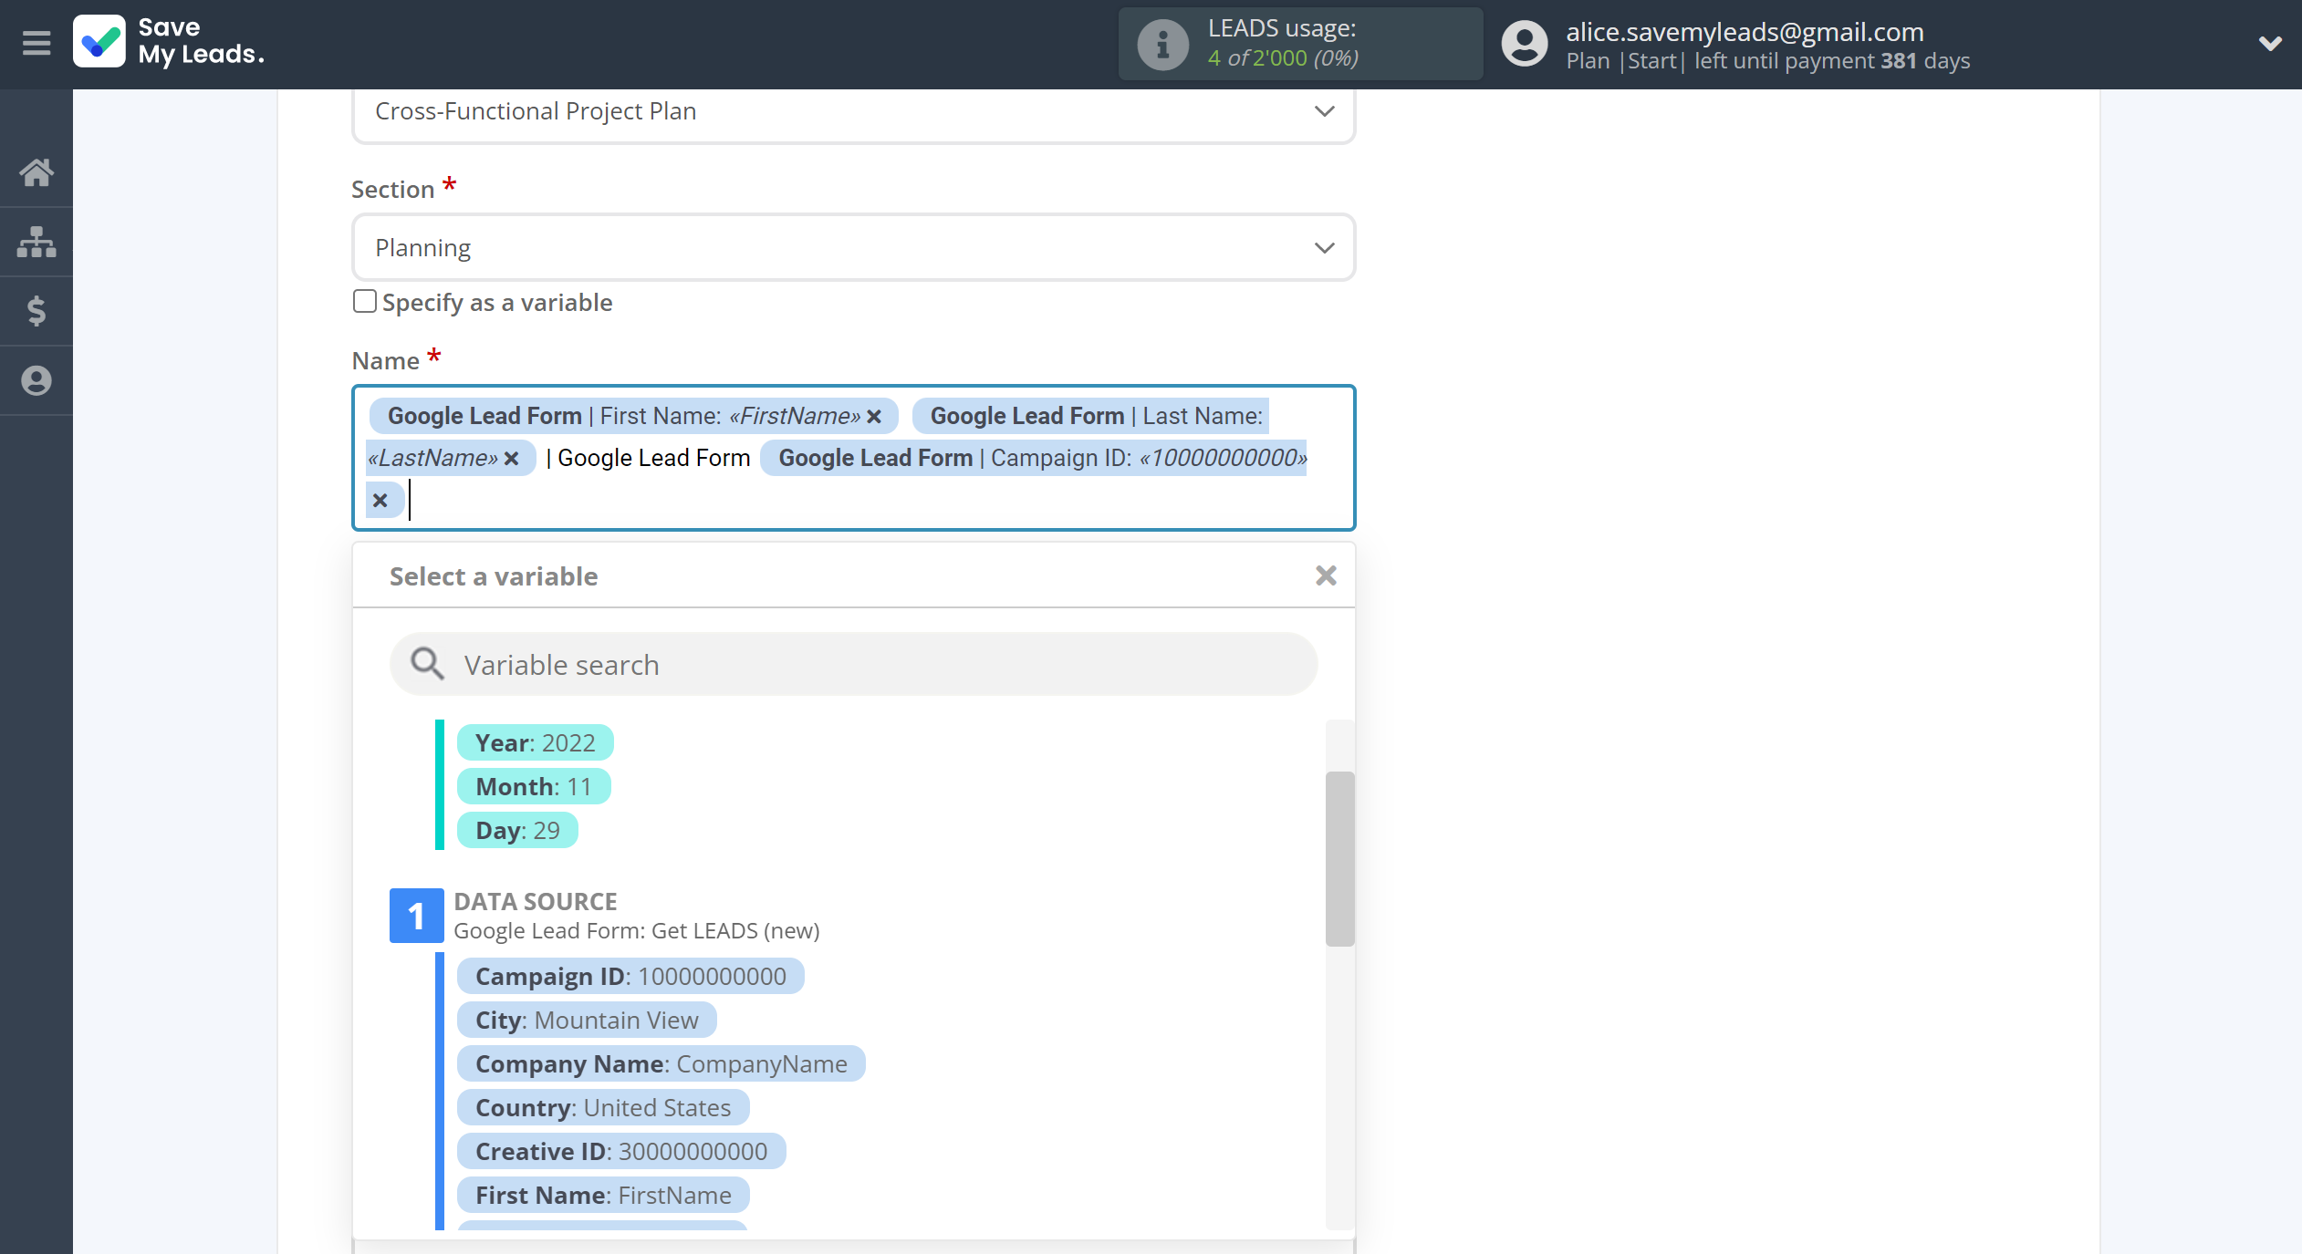Open the Planning section dropdown
This screenshot has width=2302, height=1254.
click(x=853, y=248)
